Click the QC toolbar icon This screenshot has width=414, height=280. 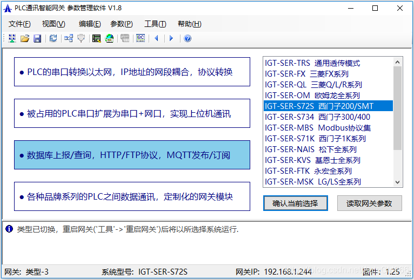pyautogui.click(x=141, y=38)
